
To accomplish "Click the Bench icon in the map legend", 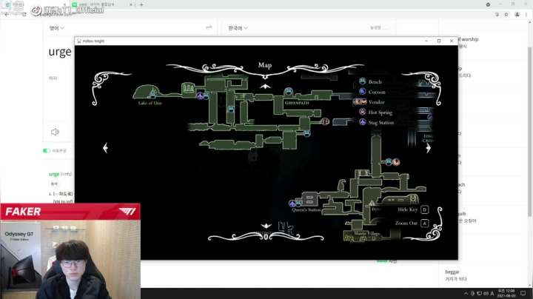I will (x=362, y=81).
